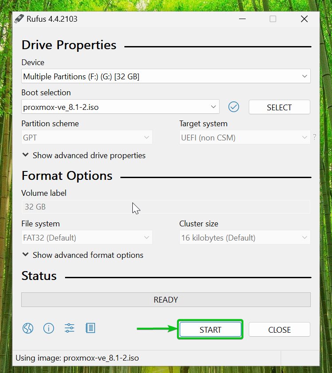Open the File system FAT32 dropdown
Image resolution: width=332 pixels, height=373 pixels.
coord(87,237)
